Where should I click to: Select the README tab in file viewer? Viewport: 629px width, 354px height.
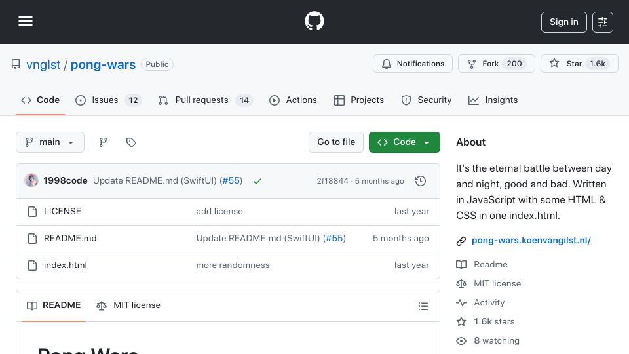54,305
